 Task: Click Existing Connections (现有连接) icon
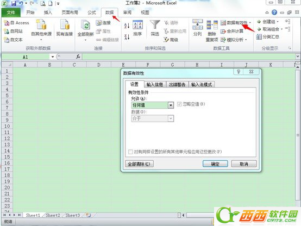(x=65, y=24)
